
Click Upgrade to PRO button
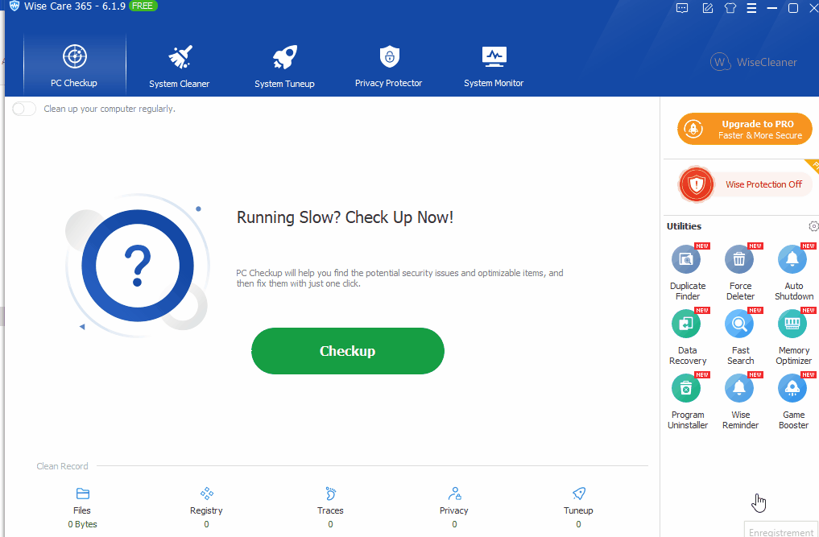[x=745, y=129]
